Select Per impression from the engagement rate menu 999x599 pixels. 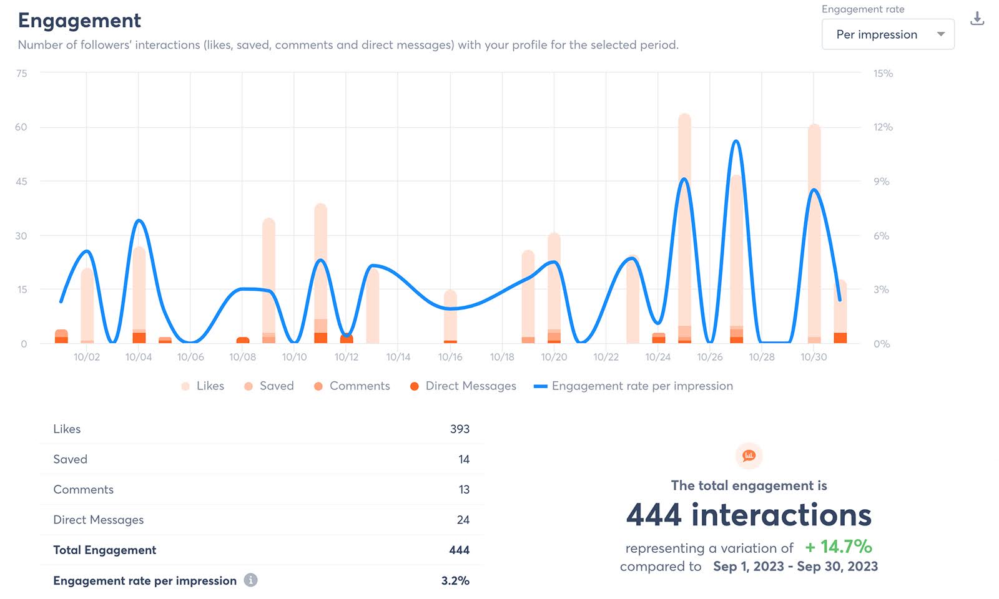coord(877,34)
